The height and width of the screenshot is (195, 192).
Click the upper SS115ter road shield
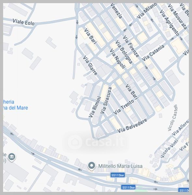(x=118, y=175)
